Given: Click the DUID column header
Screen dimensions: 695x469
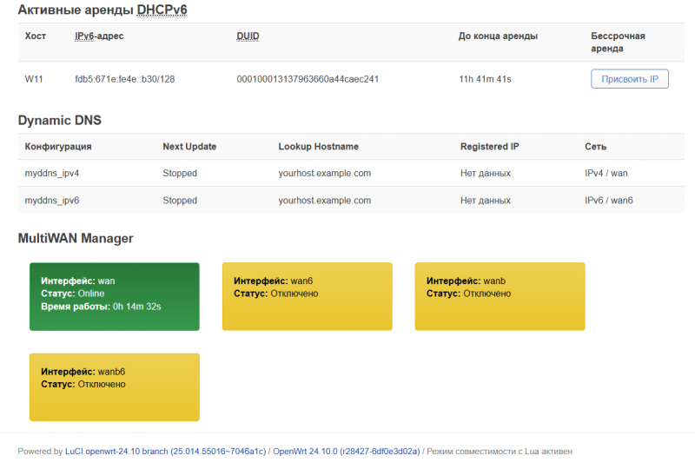Looking at the screenshot, I should [248, 36].
